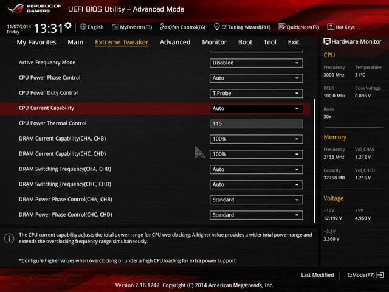Select the Extreme Tweaker tab
This screenshot has height=292, width=389.
click(122, 42)
